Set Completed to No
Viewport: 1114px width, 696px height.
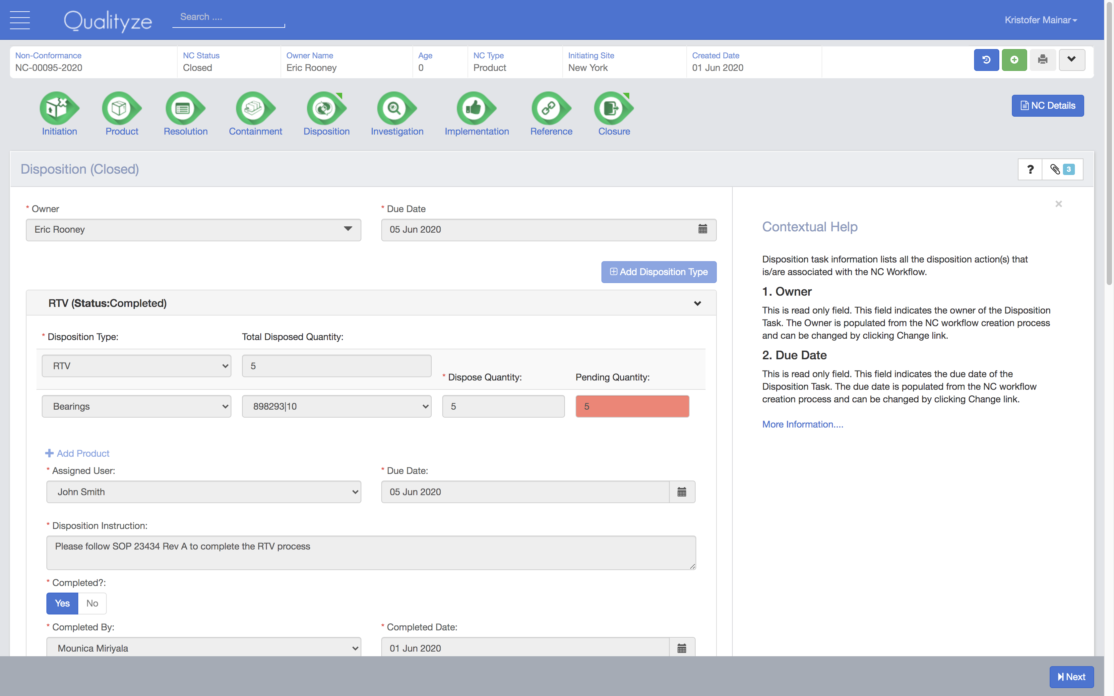tap(92, 603)
